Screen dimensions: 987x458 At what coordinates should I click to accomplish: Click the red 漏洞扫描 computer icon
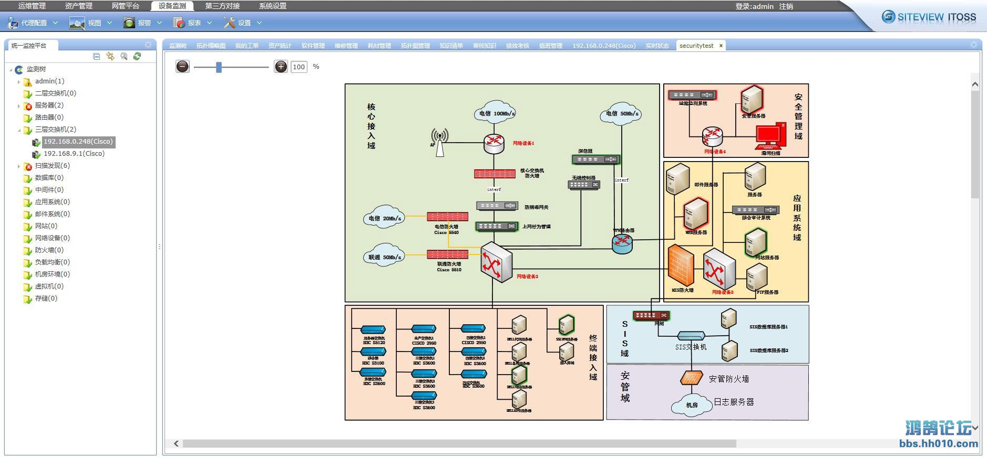click(770, 136)
